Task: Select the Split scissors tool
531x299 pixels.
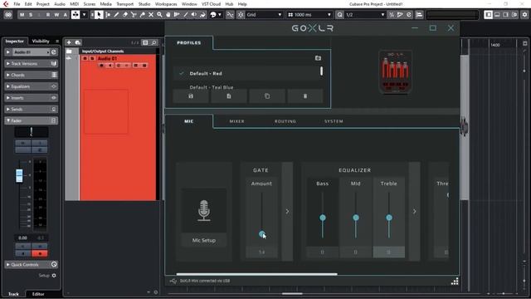Action: coord(134,15)
